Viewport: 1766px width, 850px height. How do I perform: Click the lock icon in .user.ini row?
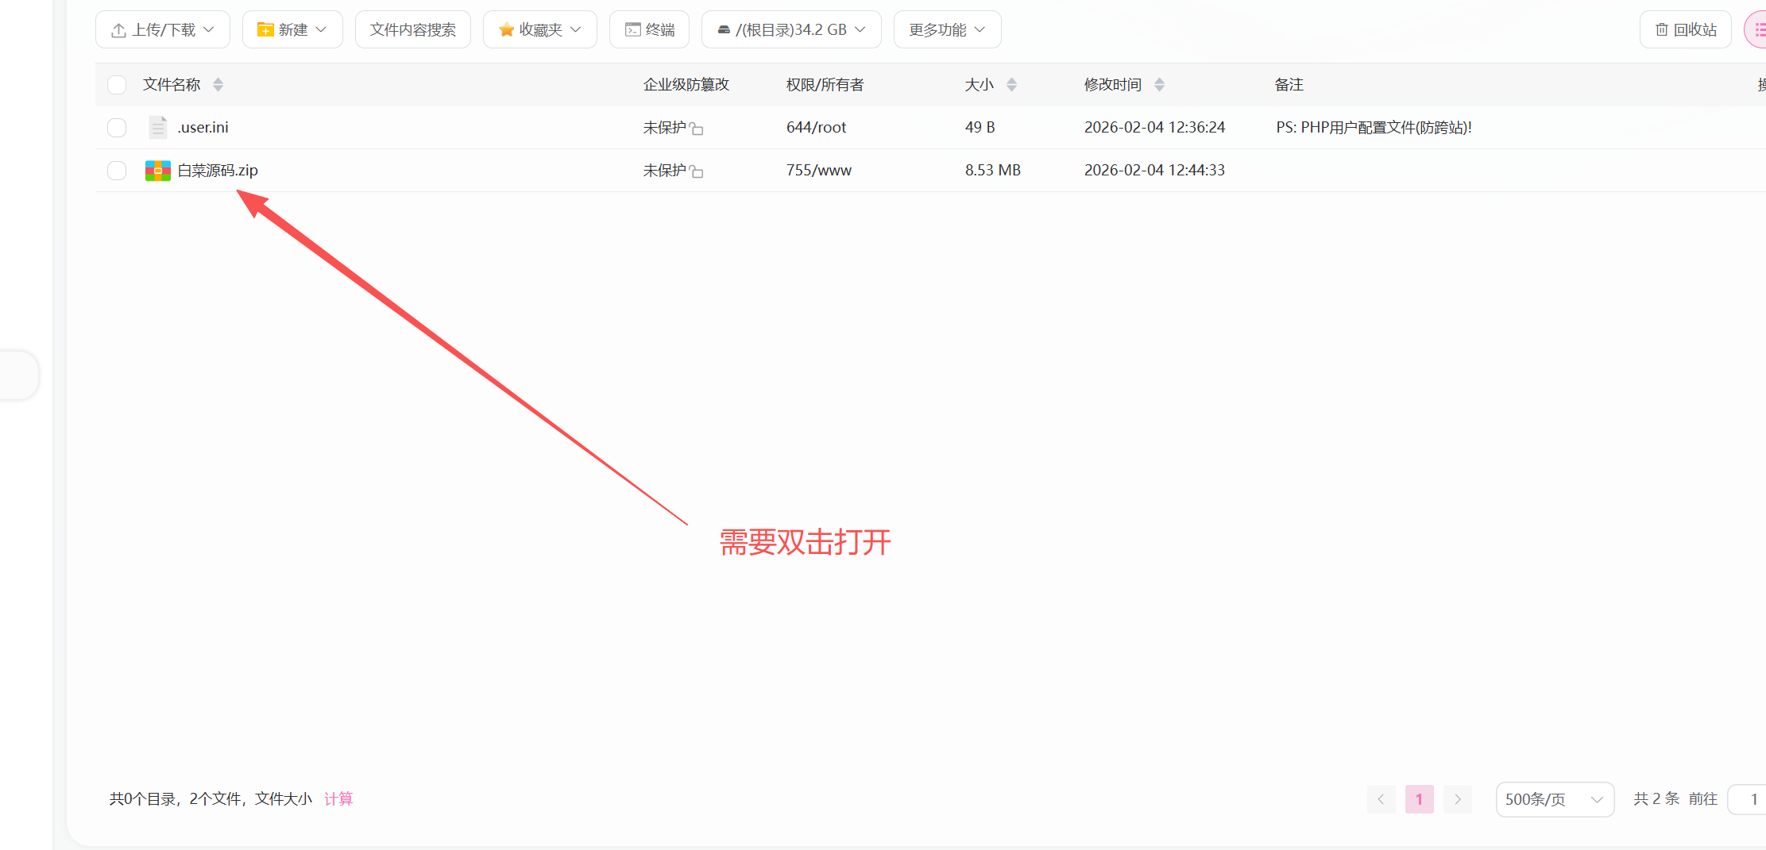[x=697, y=129]
